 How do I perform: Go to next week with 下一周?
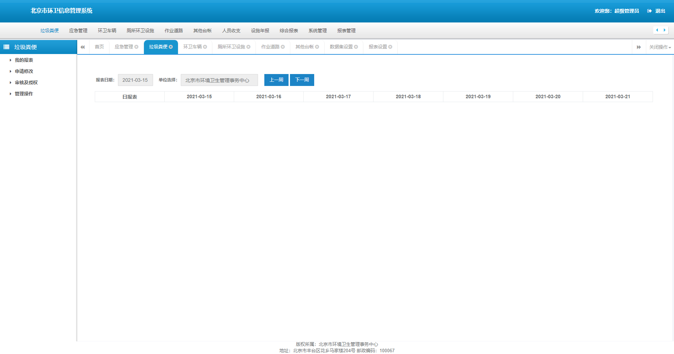click(x=302, y=80)
